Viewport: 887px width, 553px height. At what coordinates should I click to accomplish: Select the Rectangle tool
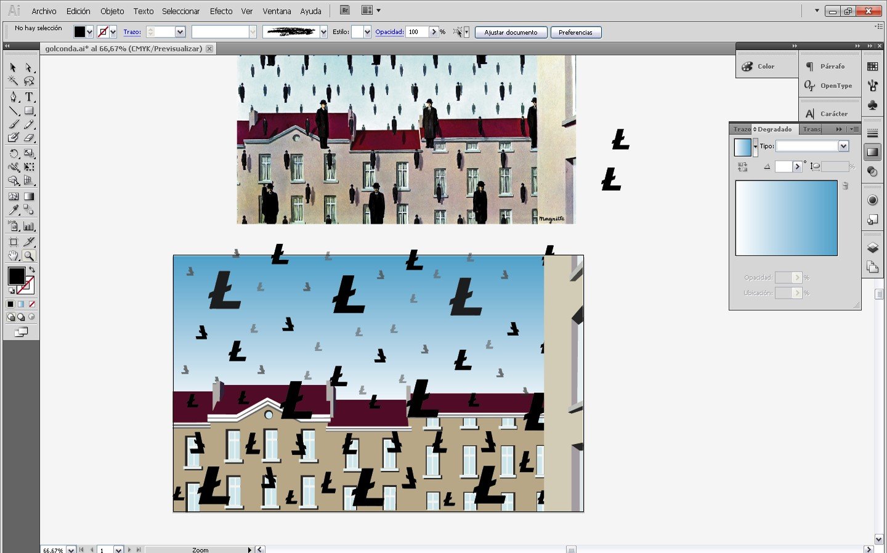[x=29, y=111]
